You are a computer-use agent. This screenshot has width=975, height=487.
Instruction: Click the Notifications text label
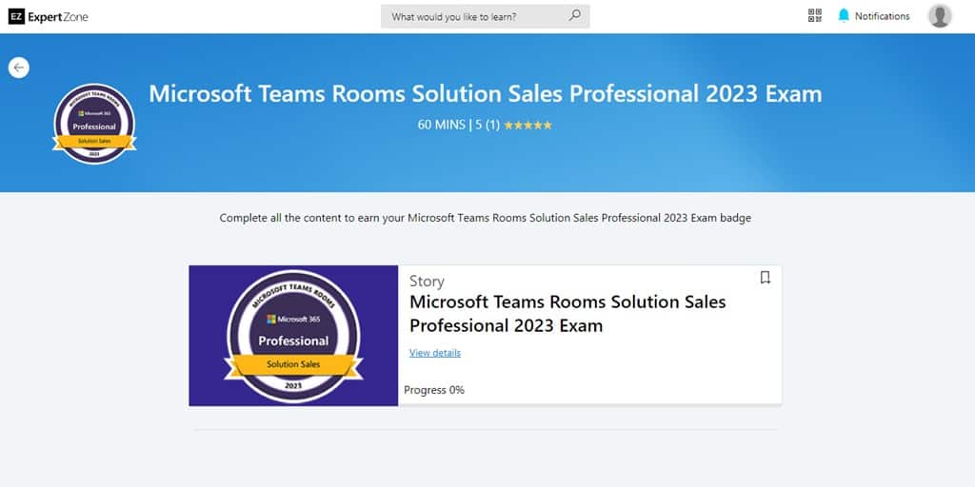coord(882,16)
